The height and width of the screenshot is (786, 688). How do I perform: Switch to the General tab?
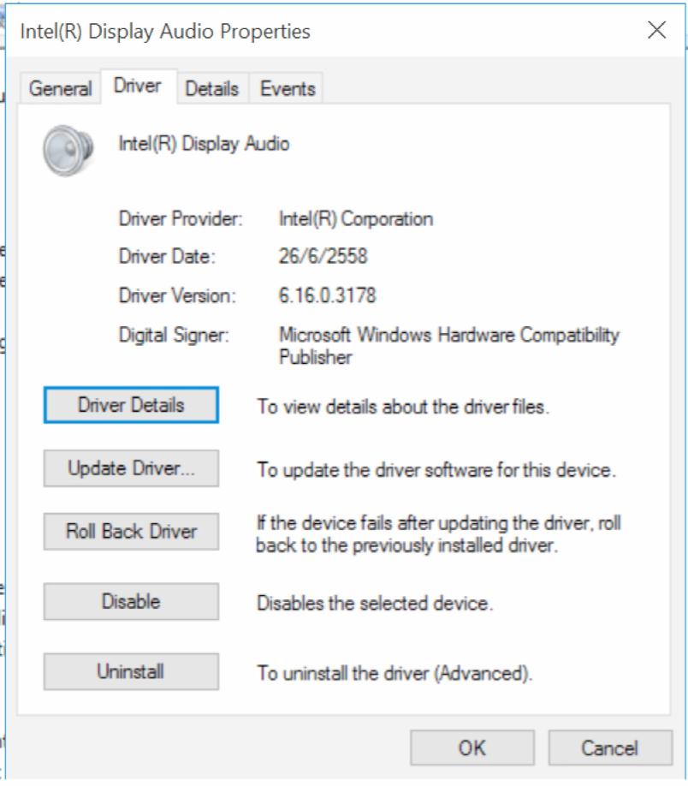[x=60, y=89]
